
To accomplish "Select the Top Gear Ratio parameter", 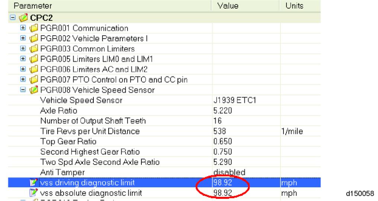I will point(68,141).
